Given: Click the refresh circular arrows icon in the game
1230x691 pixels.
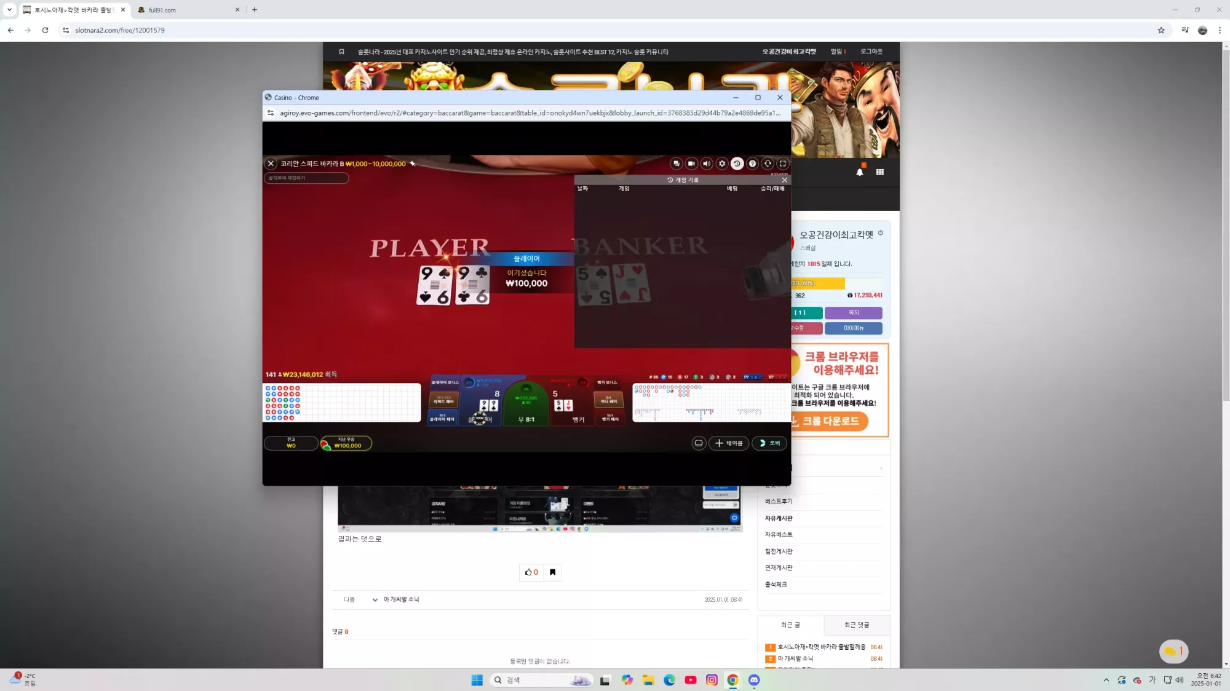Looking at the screenshot, I should click(x=768, y=164).
